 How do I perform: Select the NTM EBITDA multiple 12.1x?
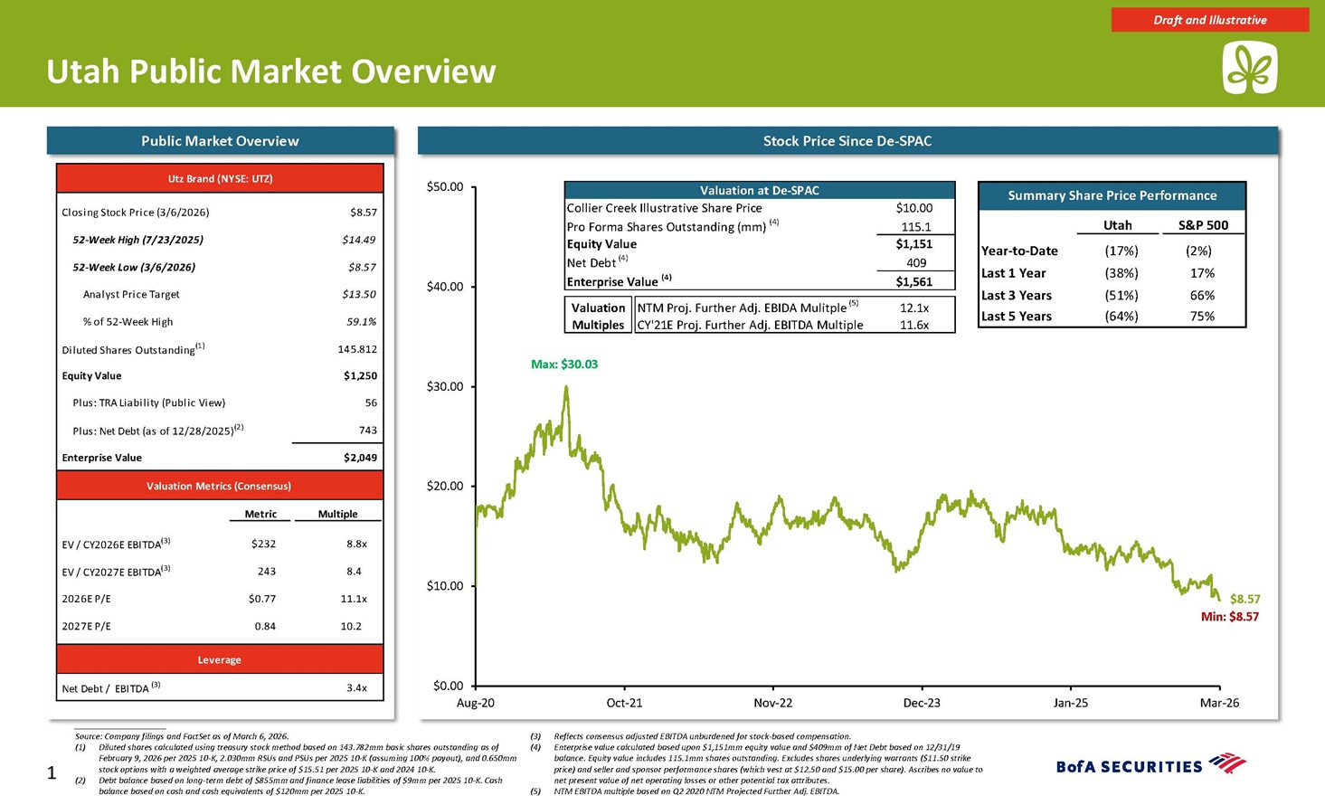pos(914,308)
